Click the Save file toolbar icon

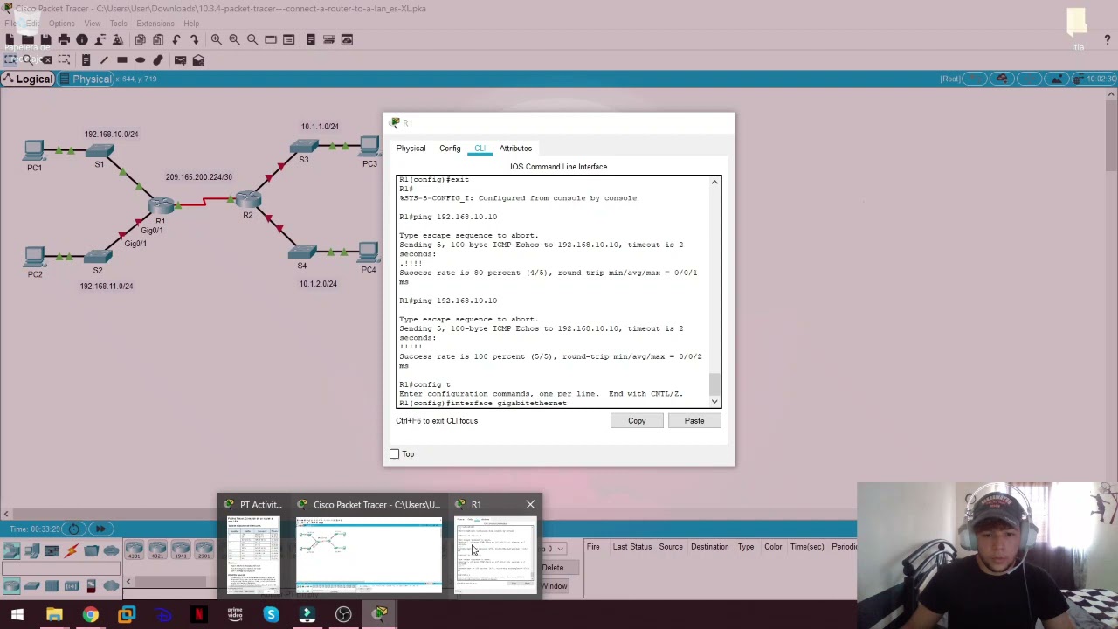45,39
